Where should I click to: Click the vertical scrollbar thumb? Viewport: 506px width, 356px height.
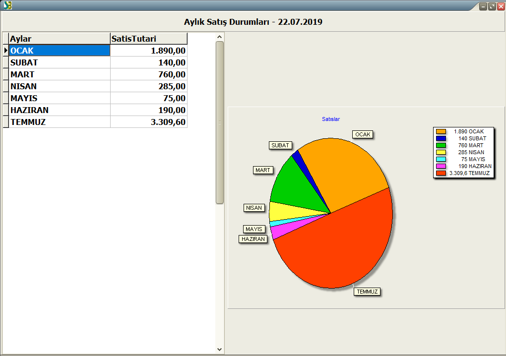click(x=220, y=122)
